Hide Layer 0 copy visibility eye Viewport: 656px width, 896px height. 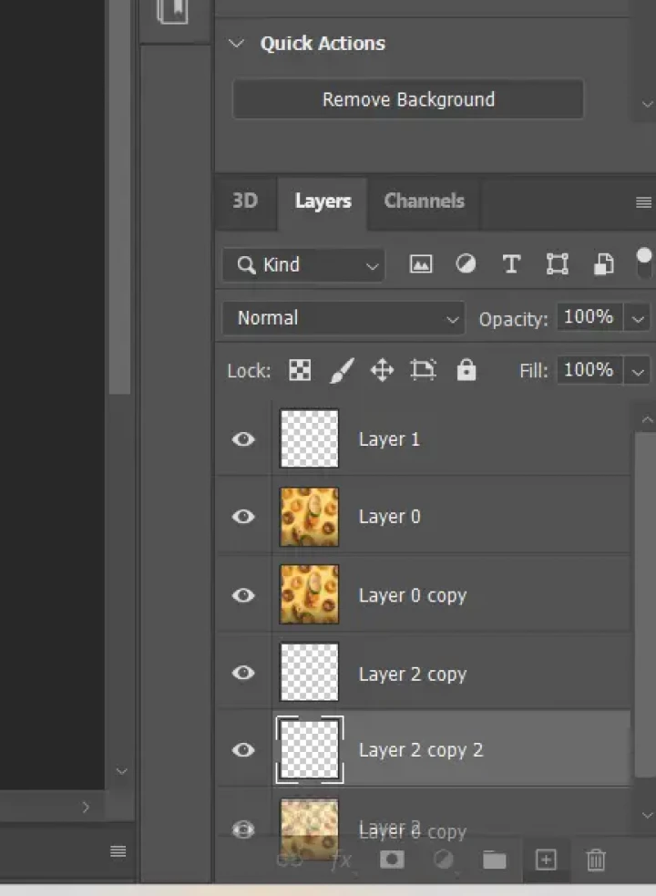[x=243, y=595]
